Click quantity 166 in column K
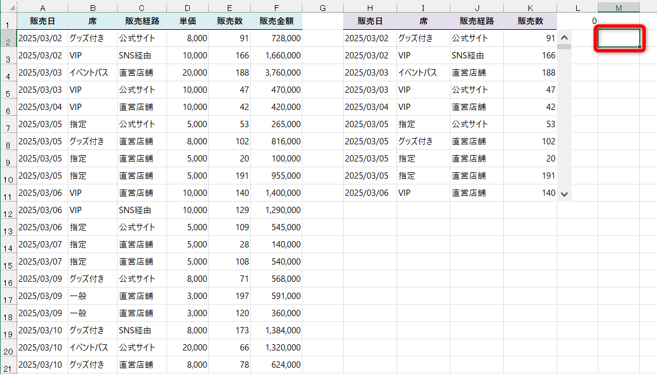This screenshot has height=374, width=657. point(530,55)
